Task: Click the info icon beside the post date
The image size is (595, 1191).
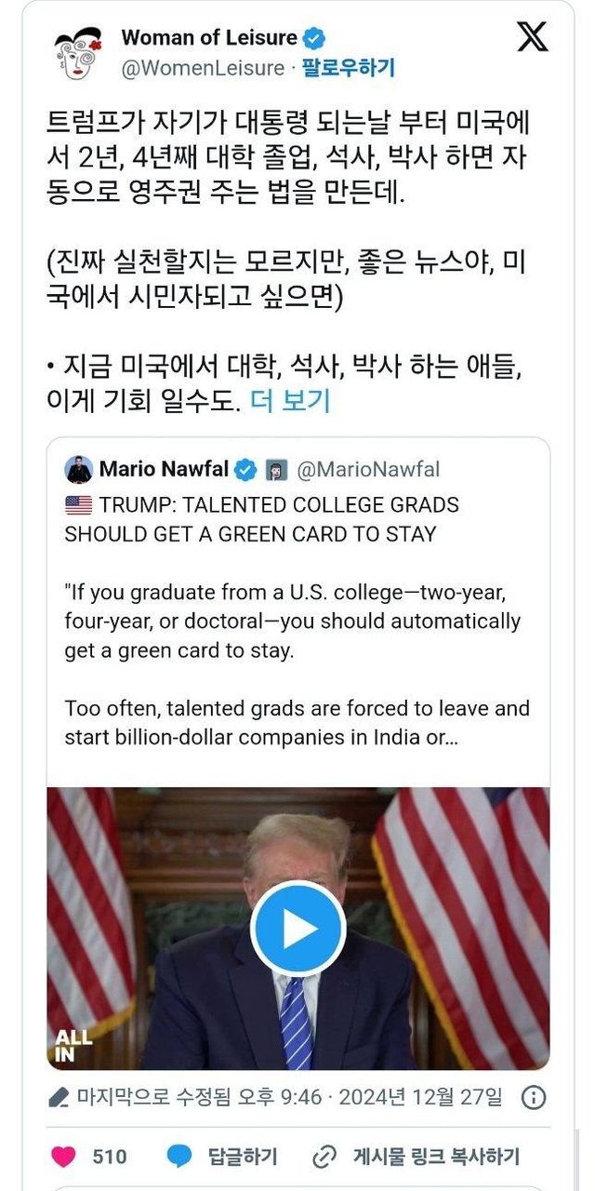Action: click(534, 1097)
